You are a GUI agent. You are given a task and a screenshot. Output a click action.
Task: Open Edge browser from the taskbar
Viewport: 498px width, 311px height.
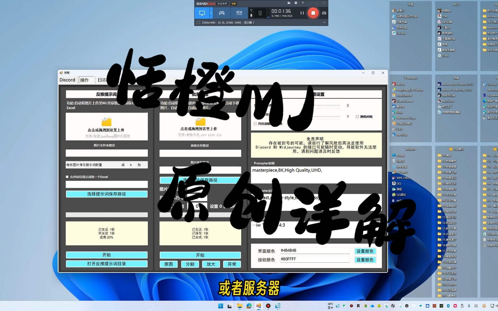[x=249, y=306]
